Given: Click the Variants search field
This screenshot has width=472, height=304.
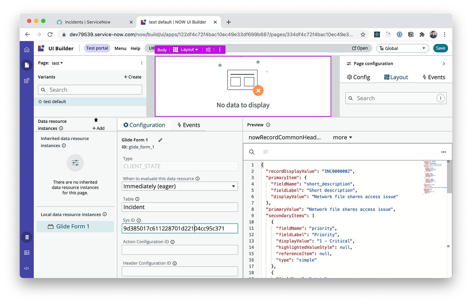Looking at the screenshot, I should point(90,90).
